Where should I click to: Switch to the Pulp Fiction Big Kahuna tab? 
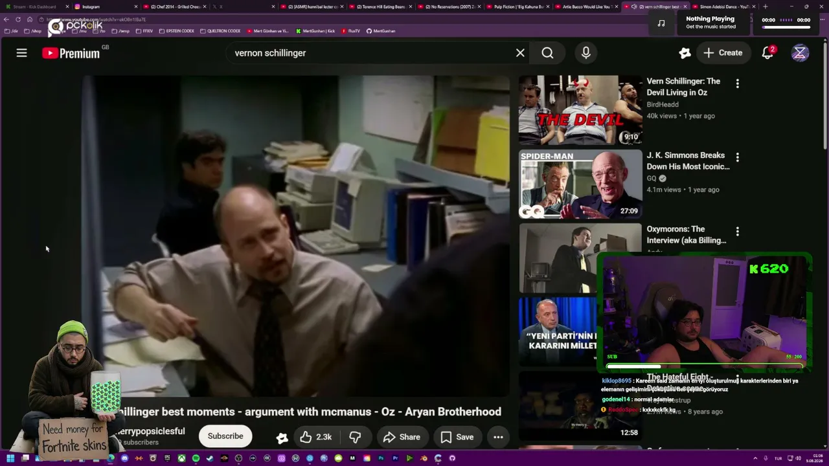(x=519, y=6)
